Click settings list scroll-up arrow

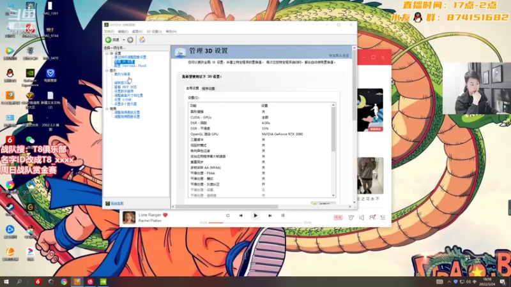(x=333, y=105)
